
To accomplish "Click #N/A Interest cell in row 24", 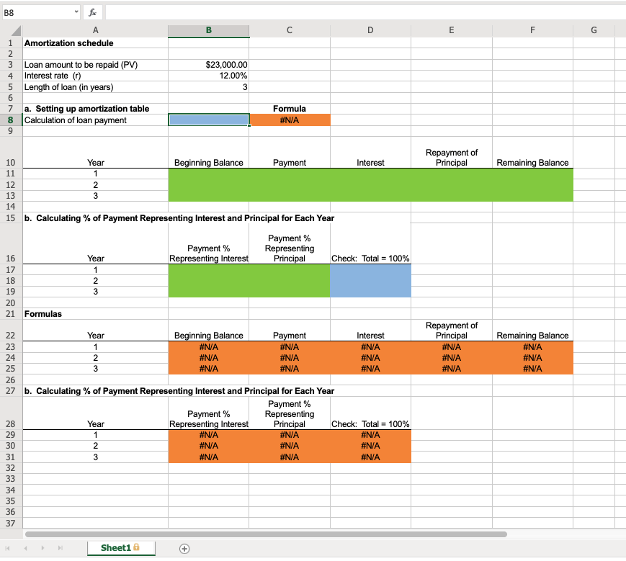I will click(370, 358).
